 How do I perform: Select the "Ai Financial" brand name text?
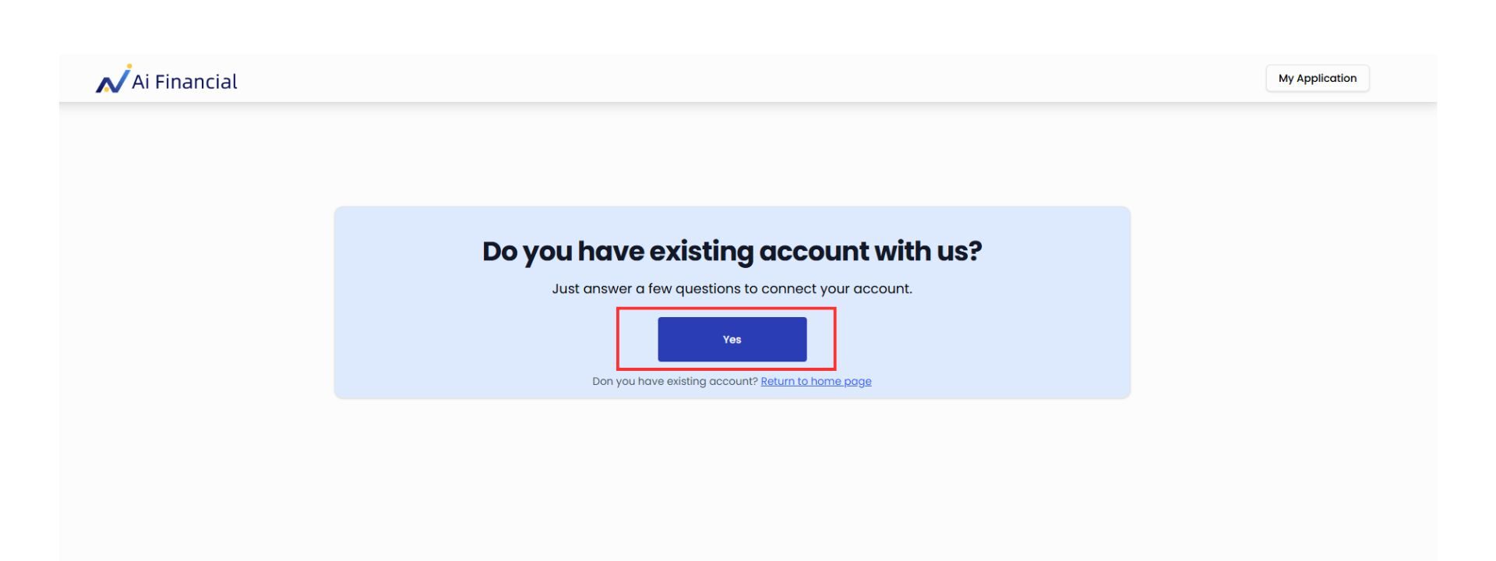tap(185, 82)
